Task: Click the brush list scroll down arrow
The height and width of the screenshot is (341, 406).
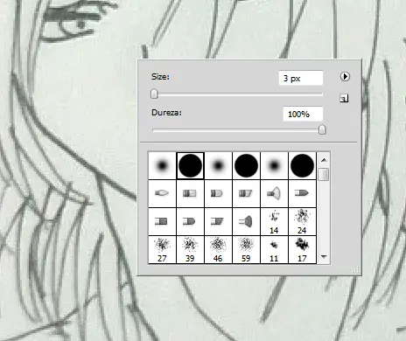Action: tap(324, 257)
